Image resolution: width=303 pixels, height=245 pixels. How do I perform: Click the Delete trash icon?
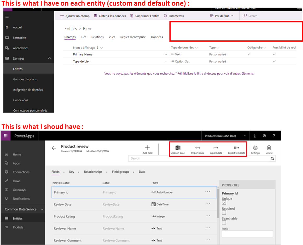(269, 148)
